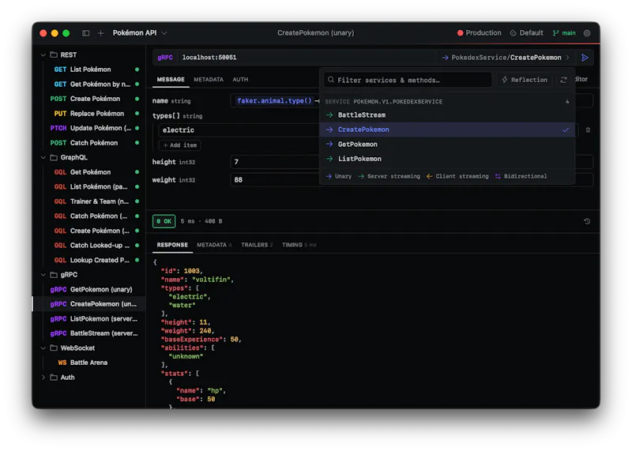Click the checkmark beside CreatePokemon
The image size is (632, 451).
[x=566, y=130]
